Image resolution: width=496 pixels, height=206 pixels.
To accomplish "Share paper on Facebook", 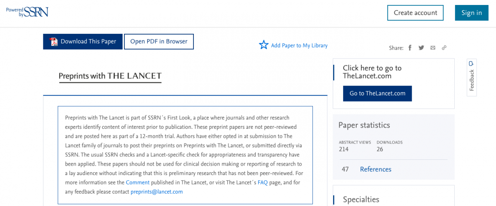I will 410,48.
